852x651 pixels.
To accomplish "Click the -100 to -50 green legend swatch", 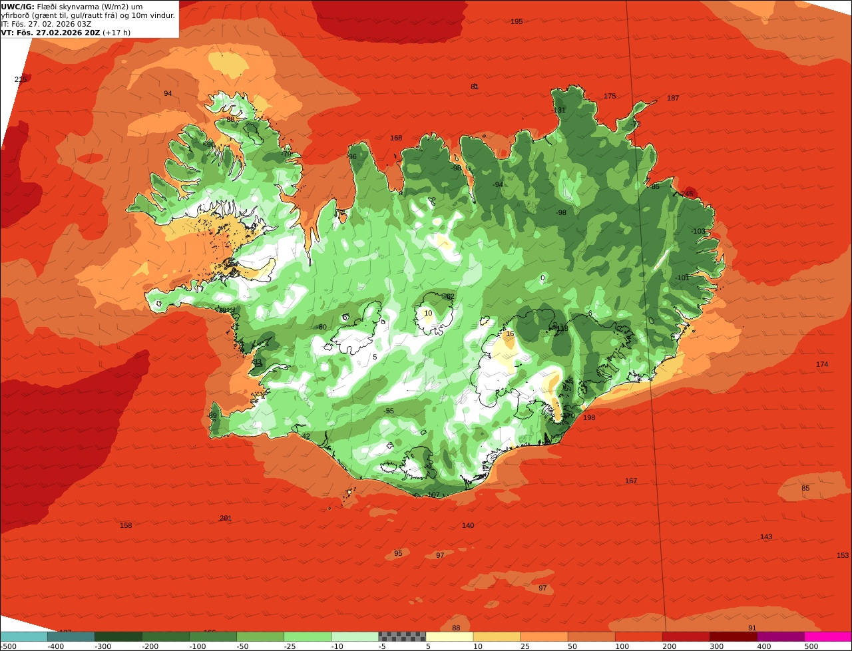I will tap(213, 636).
